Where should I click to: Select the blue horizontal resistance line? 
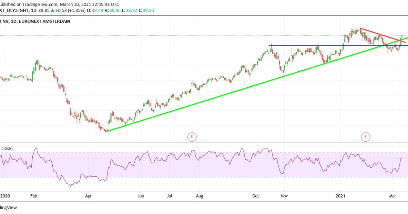[338, 46]
